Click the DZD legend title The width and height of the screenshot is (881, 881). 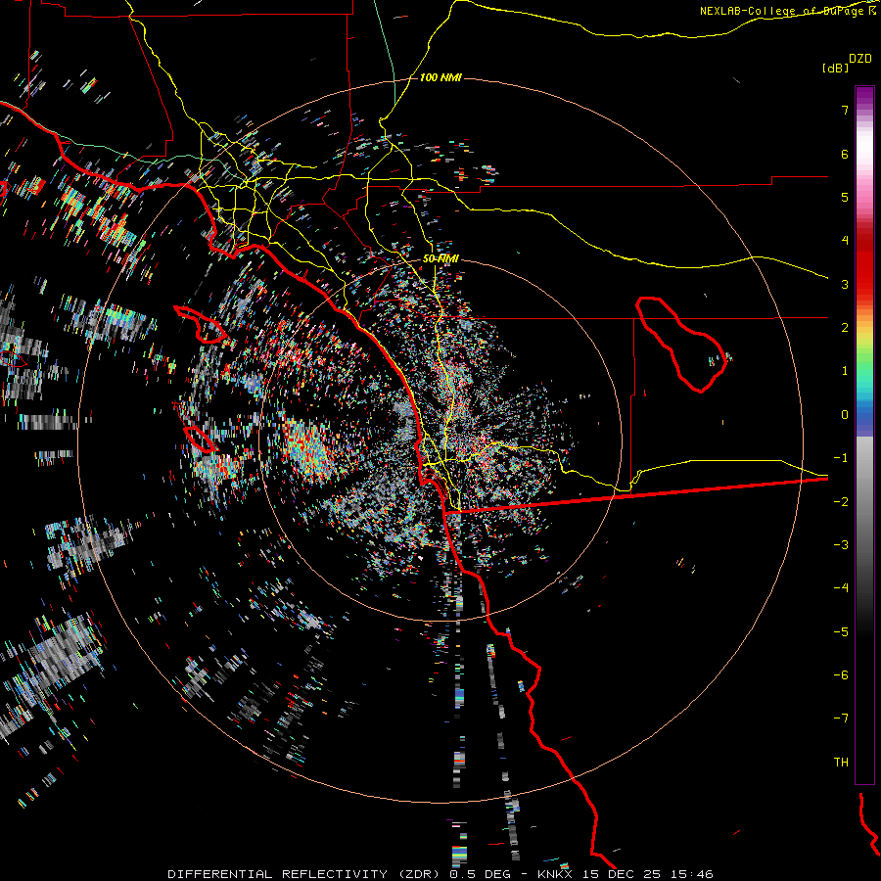859,59
